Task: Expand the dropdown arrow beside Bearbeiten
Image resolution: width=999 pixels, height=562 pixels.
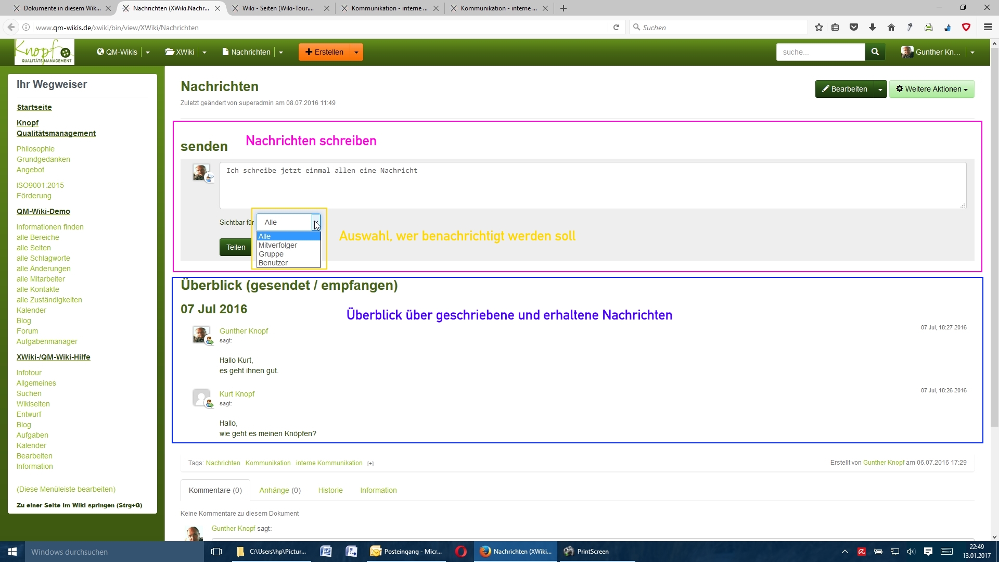Action: pos(880,89)
